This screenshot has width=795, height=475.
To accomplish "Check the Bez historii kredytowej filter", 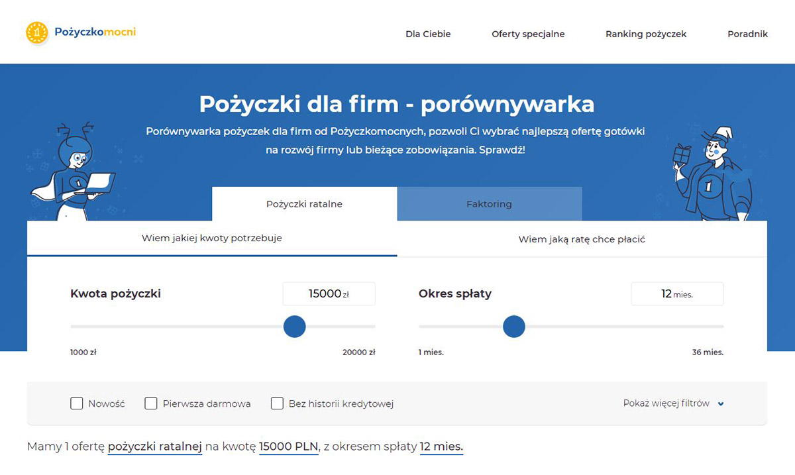I will (277, 403).
